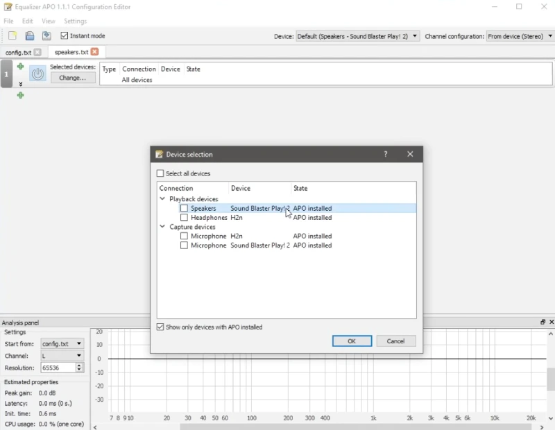
Task: Close the speakers.txt tab with its X icon
Action: [94, 52]
